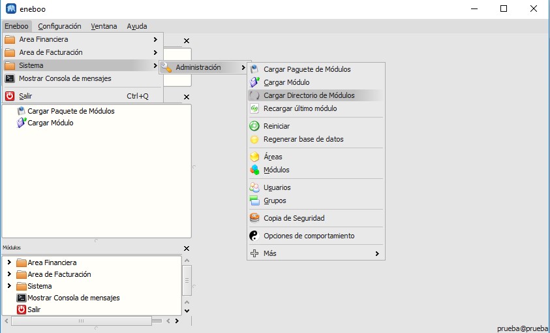The width and height of the screenshot is (550, 333).
Task: Click the colored Módulos cubes icon
Action: click(254, 170)
